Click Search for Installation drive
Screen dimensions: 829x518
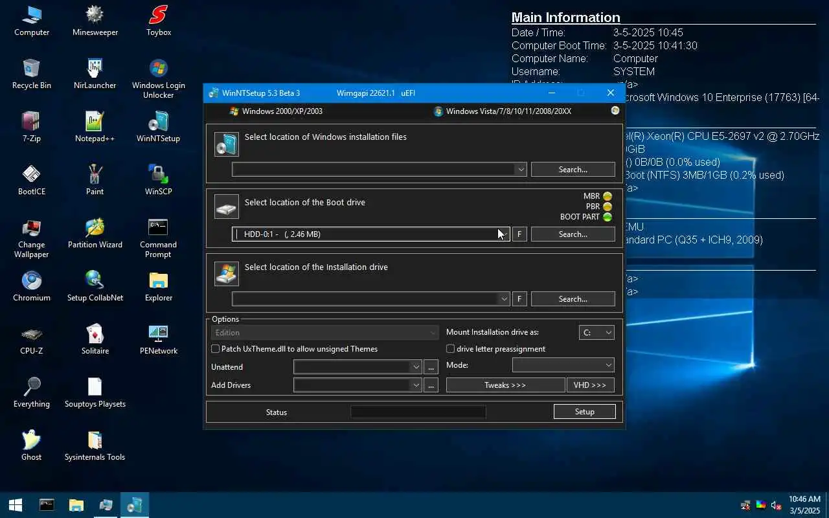tap(573, 299)
